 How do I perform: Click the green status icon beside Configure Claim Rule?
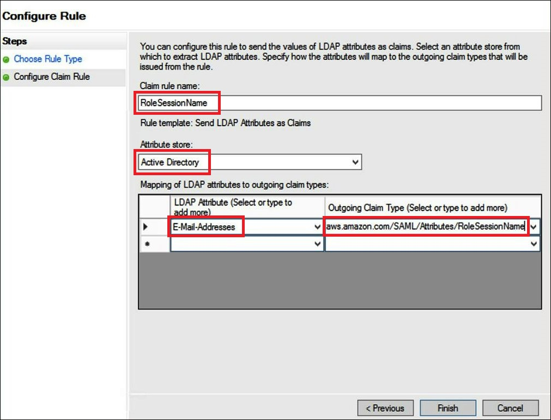[x=8, y=77]
